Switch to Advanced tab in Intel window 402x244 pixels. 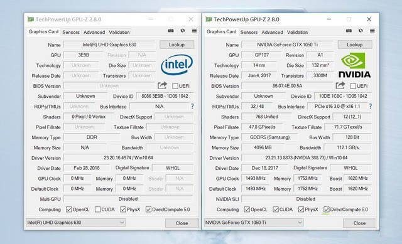[x=94, y=32]
